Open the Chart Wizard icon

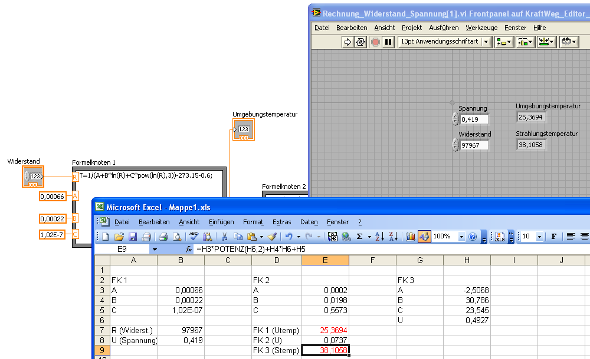tap(411, 236)
